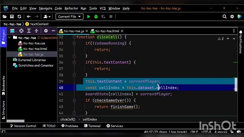Fold the clickCell function at line 32
Image resolution: width=244 pixels, height=137 pixels.
[x=74, y=37]
